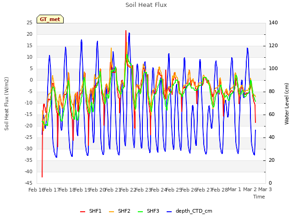Click the -45 left-axis tick label

(x=28, y=183)
